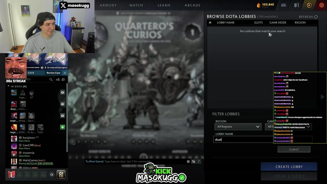Collapse the IN DOTA friends group
Viewport: 327px width, 184px height.
click(8, 86)
